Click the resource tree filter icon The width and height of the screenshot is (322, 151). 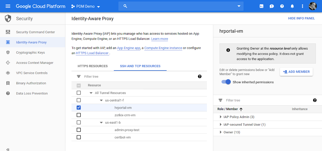pos(79,76)
